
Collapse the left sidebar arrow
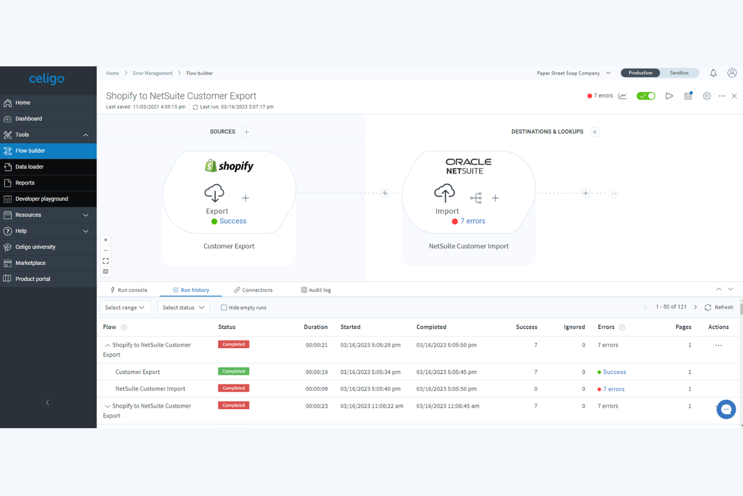pyautogui.click(x=48, y=403)
